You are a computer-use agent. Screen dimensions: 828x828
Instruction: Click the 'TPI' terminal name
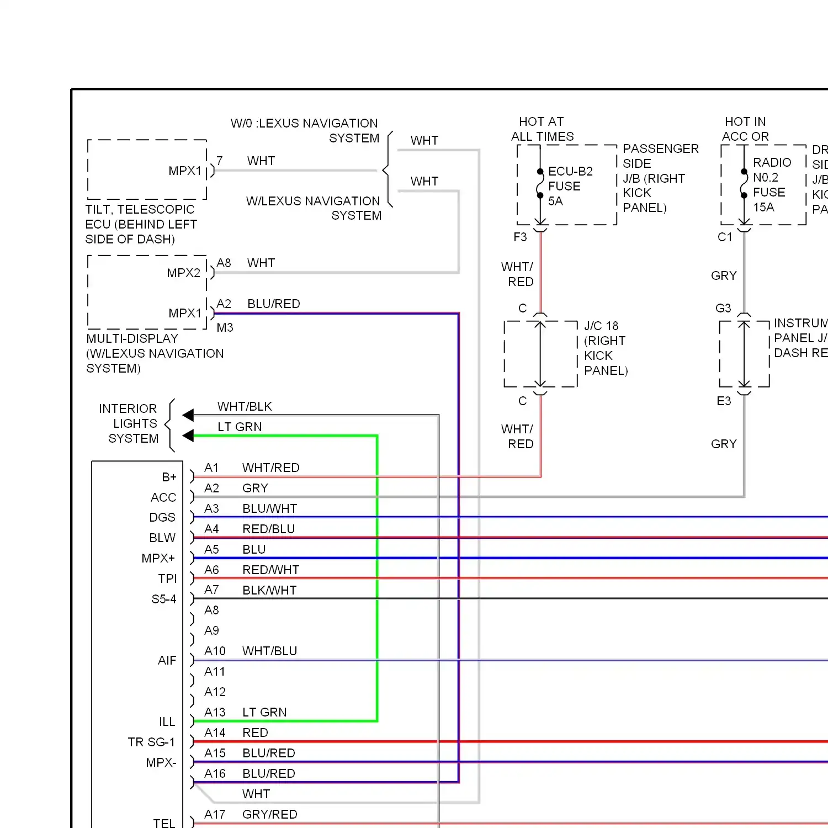click(x=167, y=579)
